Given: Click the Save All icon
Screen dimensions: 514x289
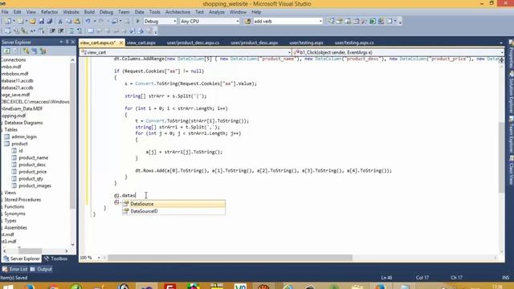Looking at the screenshot, I should (50, 22).
